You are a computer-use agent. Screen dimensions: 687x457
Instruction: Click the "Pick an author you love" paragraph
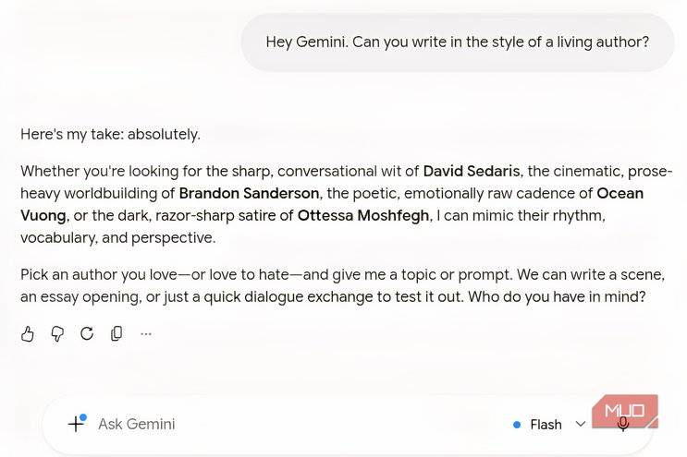tap(343, 285)
